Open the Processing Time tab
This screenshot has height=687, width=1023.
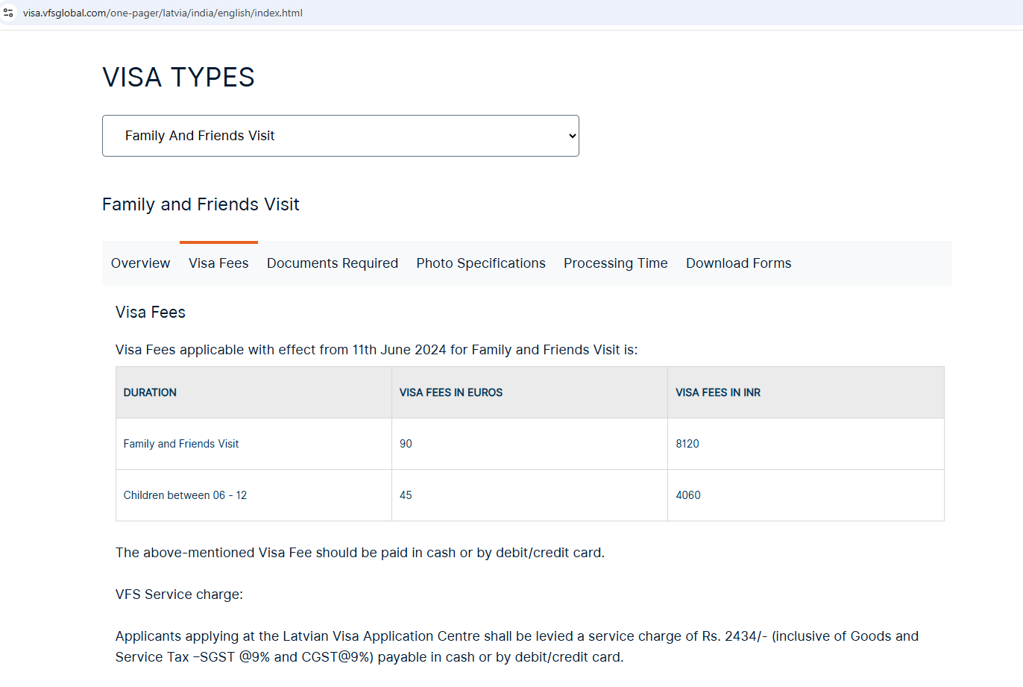click(x=616, y=263)
